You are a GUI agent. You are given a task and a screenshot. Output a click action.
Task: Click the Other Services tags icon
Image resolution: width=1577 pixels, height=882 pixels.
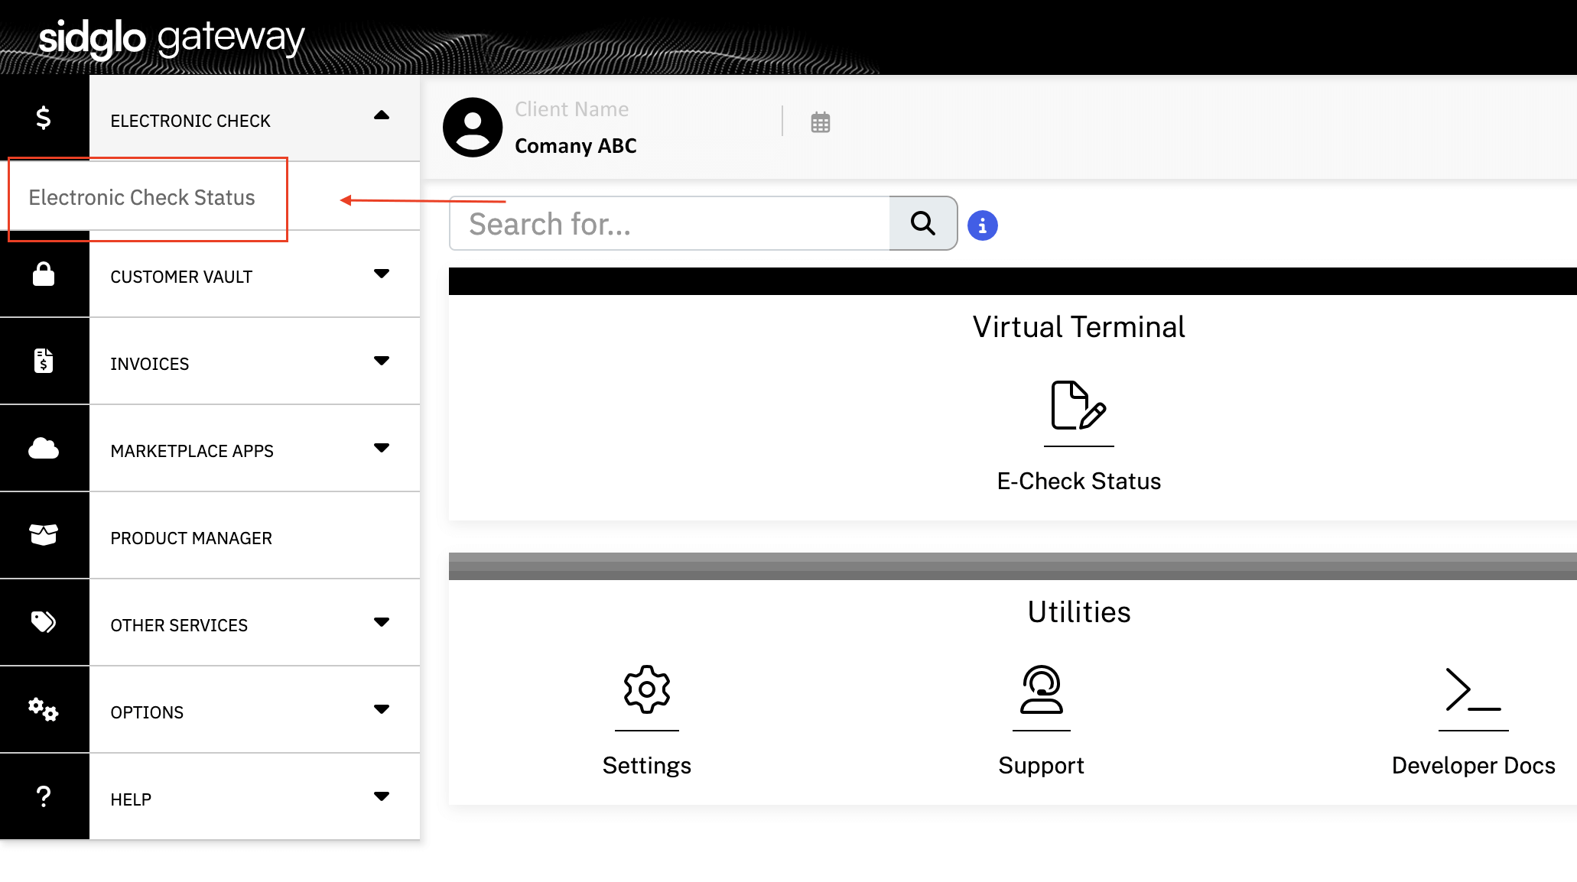[44, 622]
